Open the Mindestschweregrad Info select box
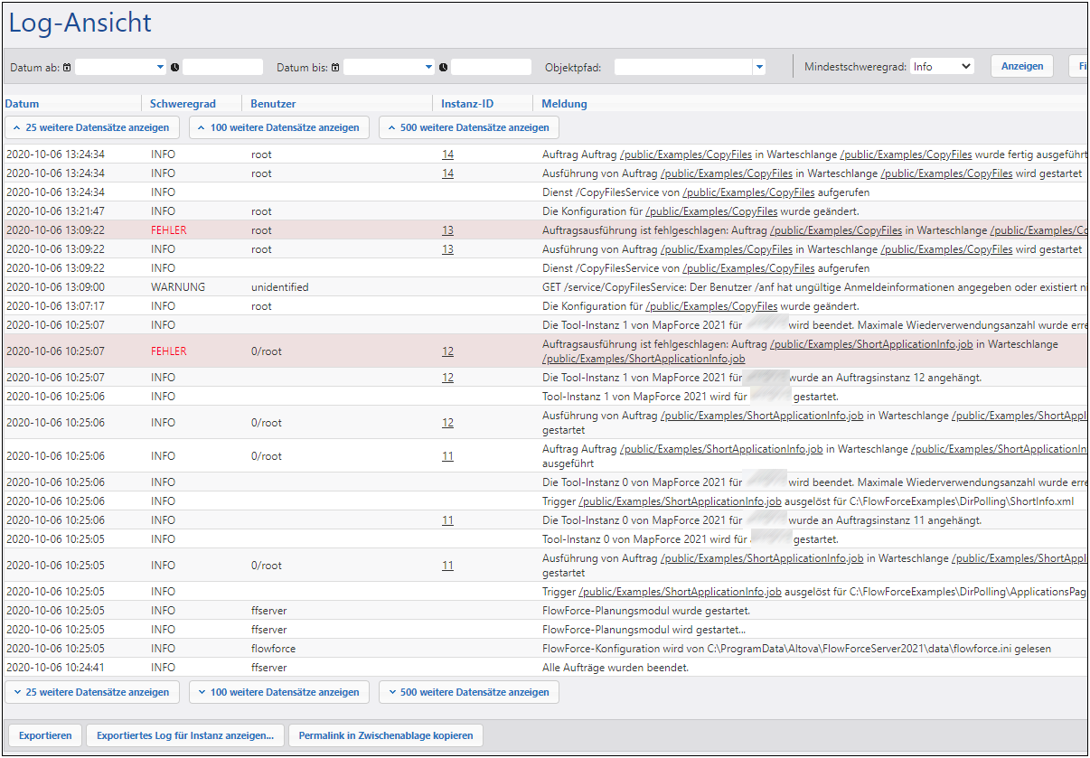The width and height of the screenshot is (1090, 758). click(942, 66)
